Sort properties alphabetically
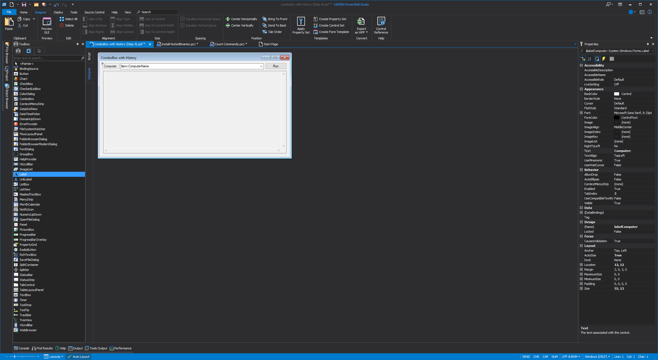This screenshot has width=658, height=360. 589,59
